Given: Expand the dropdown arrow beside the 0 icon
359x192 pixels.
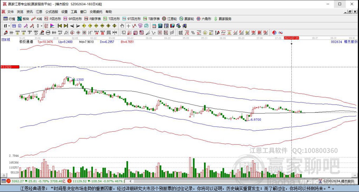Looking at the screenshot, I should pos(41,26).
